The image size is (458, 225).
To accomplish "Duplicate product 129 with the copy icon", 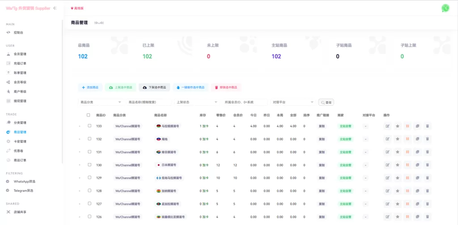I will click(x=417, y=178).
